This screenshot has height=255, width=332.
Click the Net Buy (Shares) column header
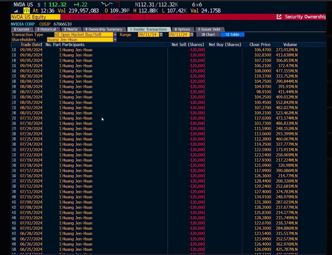click(225, 45)
